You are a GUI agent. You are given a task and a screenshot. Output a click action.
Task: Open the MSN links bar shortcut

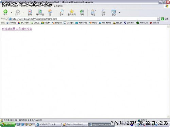93,23
